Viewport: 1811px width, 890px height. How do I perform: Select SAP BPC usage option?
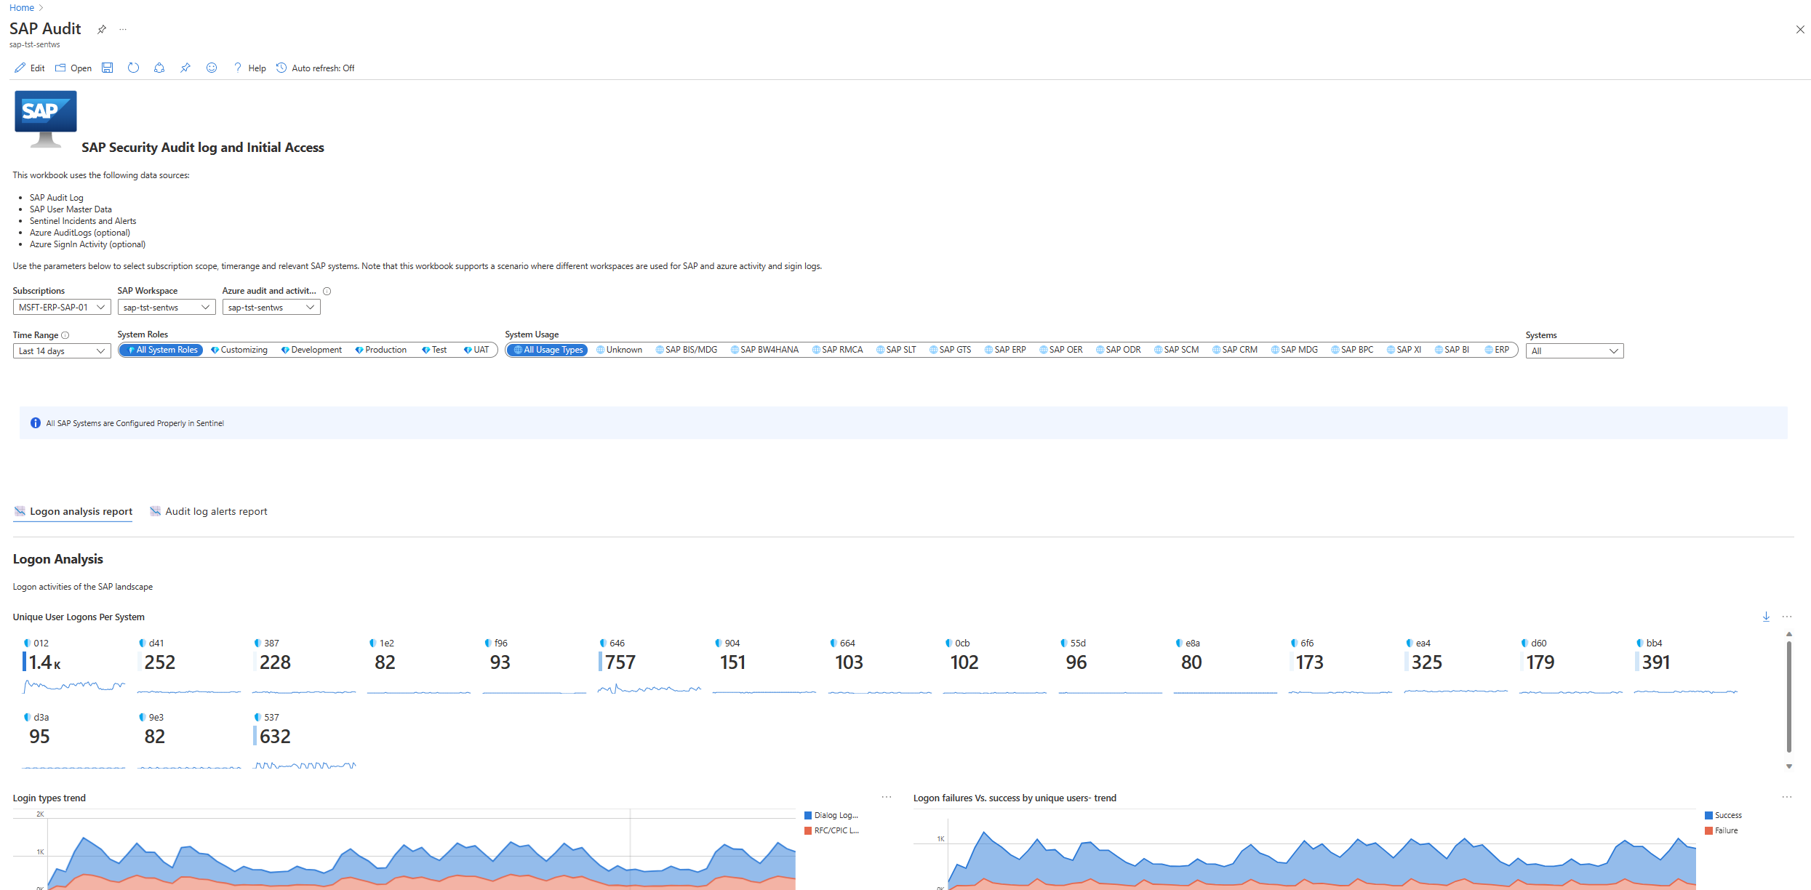(1352, 350)
